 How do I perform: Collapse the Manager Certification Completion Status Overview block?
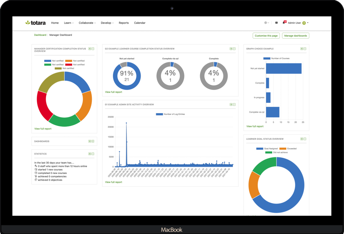point(93,48)
